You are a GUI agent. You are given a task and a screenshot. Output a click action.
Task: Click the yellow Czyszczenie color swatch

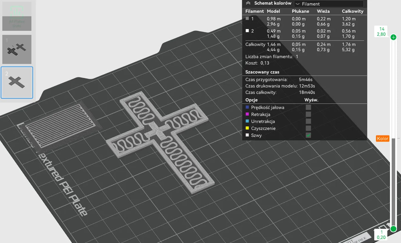(247, 128)
